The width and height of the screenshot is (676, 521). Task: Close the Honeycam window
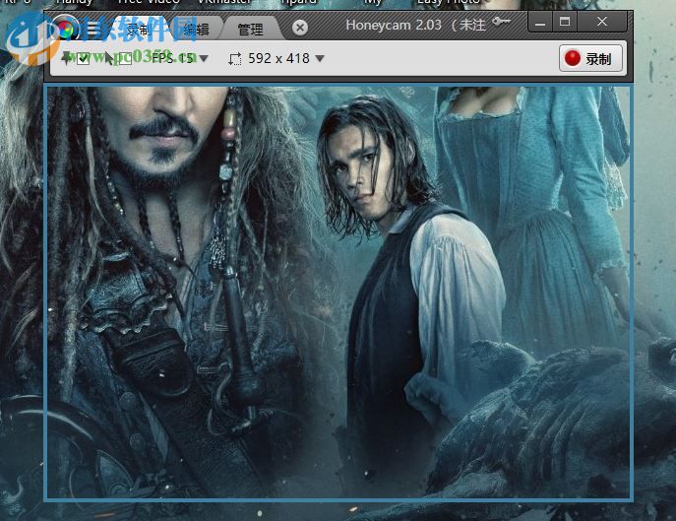point(602,22)
